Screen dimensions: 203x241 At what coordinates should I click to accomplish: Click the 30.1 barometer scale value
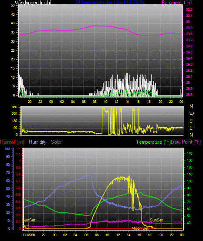tap(189, 16)
